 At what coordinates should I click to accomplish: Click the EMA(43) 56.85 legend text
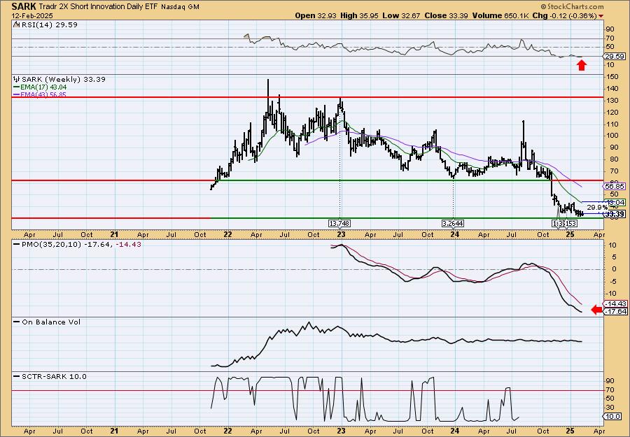coord(43,94)
